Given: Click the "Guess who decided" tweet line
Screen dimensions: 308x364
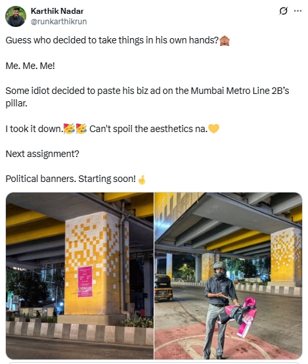Looking at the screenshot, I should tap(112, 40).
